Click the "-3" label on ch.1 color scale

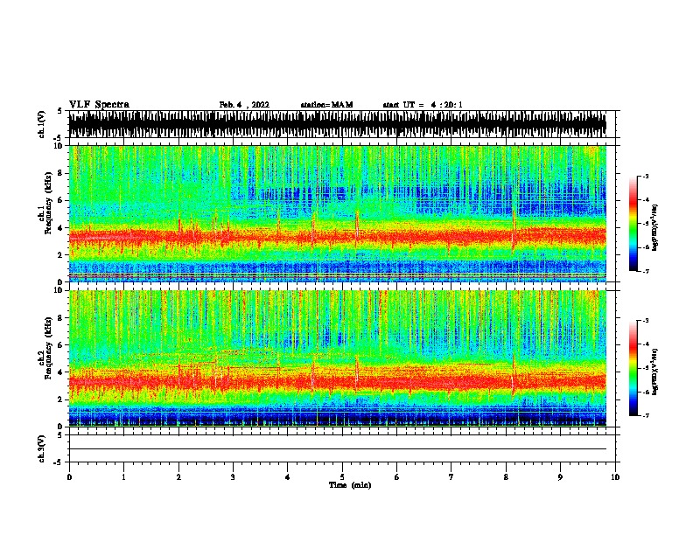tap(645, 177)
